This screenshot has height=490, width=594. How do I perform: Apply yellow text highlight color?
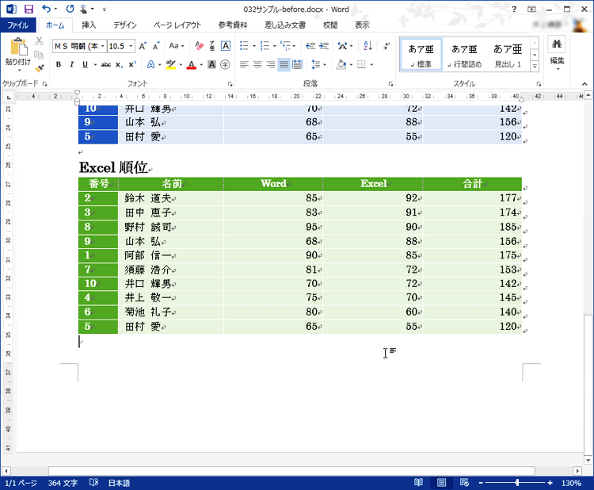pyautogui.click(x=171, y=65)
